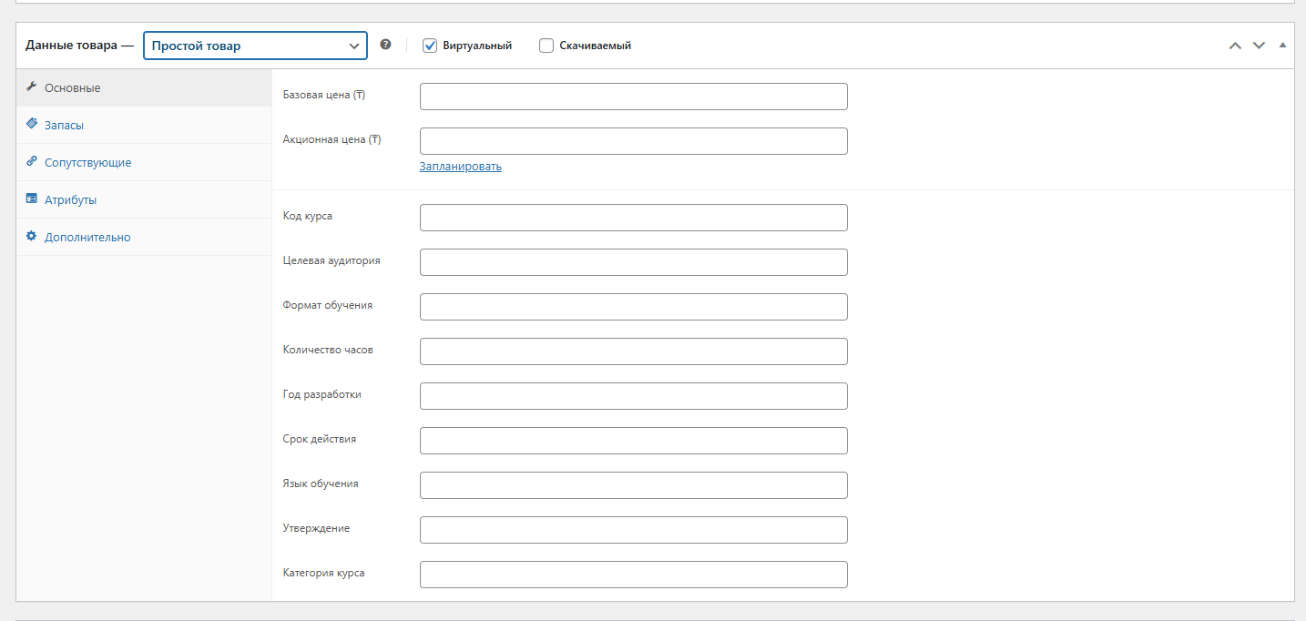
Task: Collapse the Данные товара panel triangle
Action: click(1282, 45)
